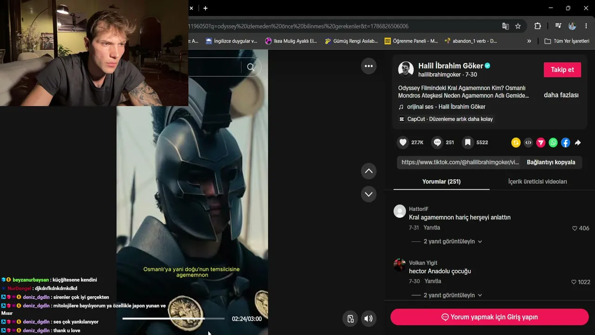The height and width of the screenshot is (335, 595).
Task: Repost the video using the yellow repost icon
Action: (x=516, y=143)
